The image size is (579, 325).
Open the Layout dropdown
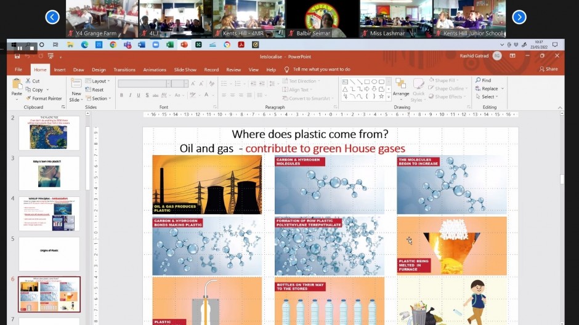98,81
